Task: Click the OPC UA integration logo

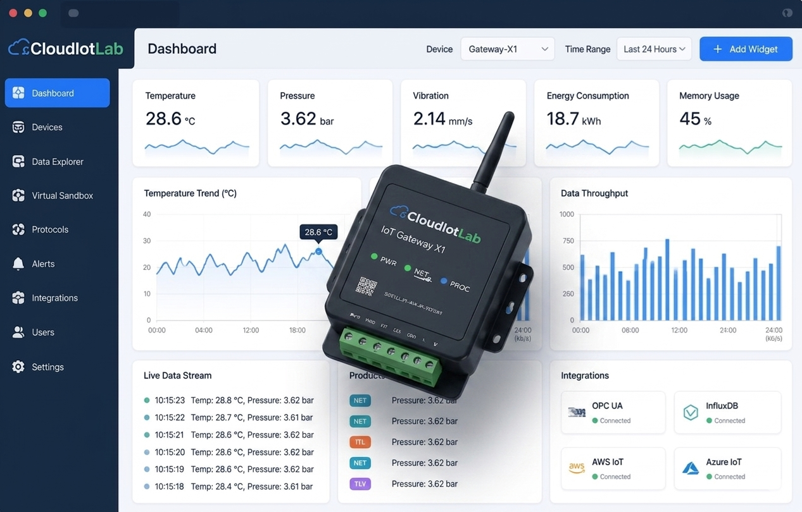Action: (577, 412)
